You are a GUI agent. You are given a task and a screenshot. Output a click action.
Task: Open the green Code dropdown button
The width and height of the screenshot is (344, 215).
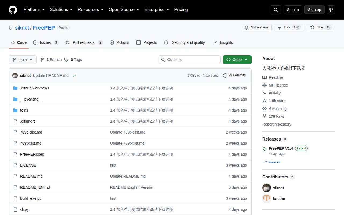point(237,60)
